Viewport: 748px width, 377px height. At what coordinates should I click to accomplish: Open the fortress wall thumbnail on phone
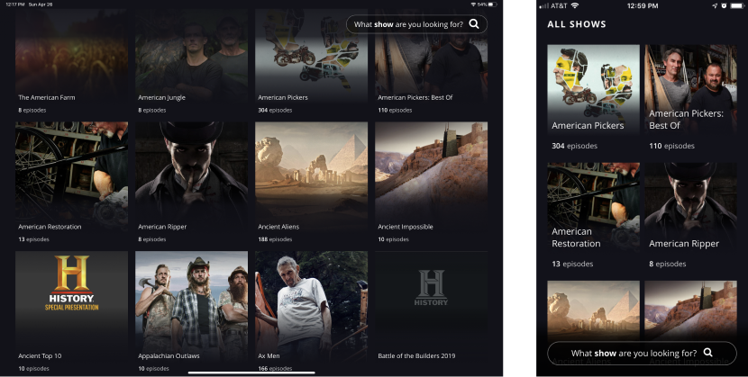[690, 310]
